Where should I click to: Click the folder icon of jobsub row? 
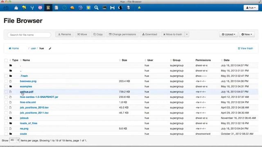[11, 118]
